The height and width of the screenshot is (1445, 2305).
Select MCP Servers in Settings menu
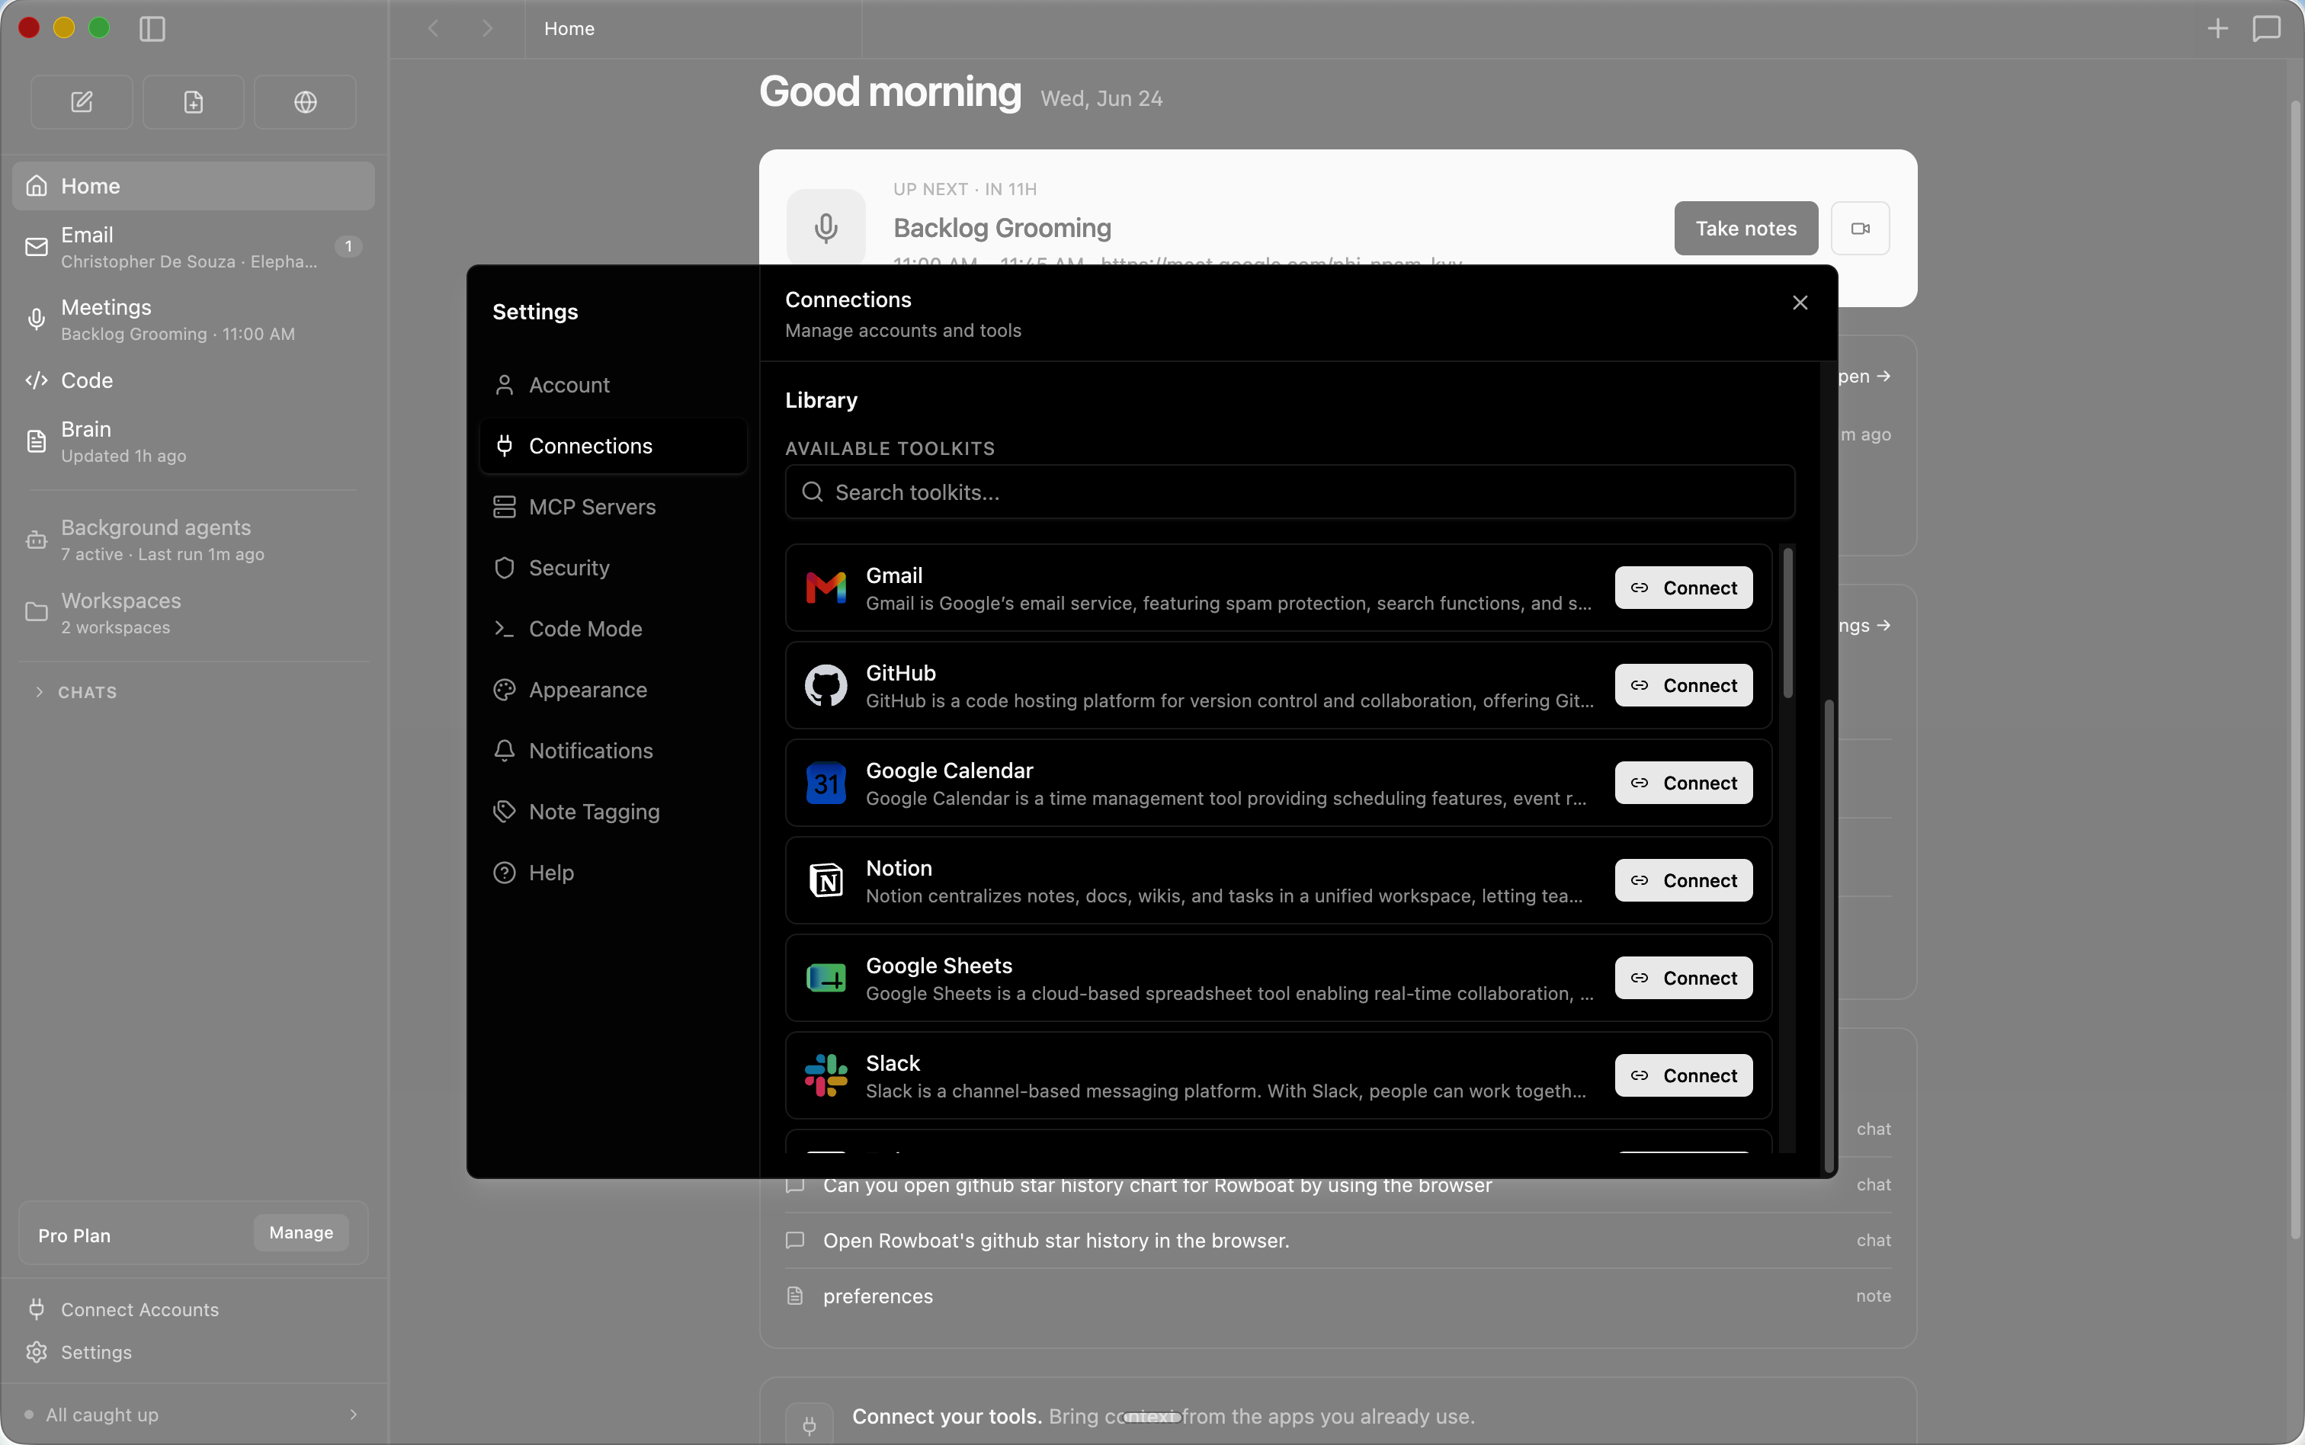click(613, 508)
